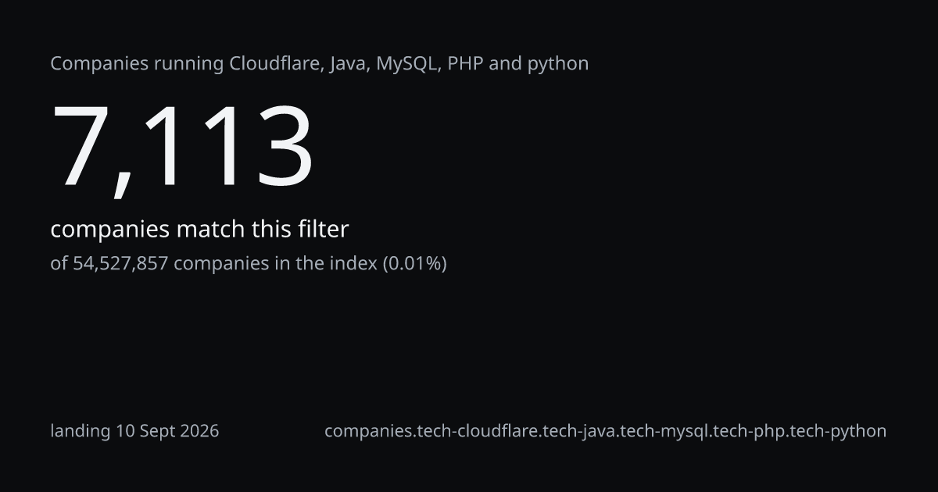Click the 7,113 company count number
Image resolution: width=938 pixels, height=492 pixels.
182,148
